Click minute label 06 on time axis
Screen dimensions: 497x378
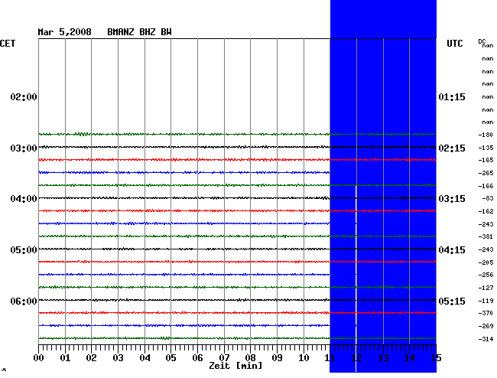pyautogui.click(x=197, y=358)
